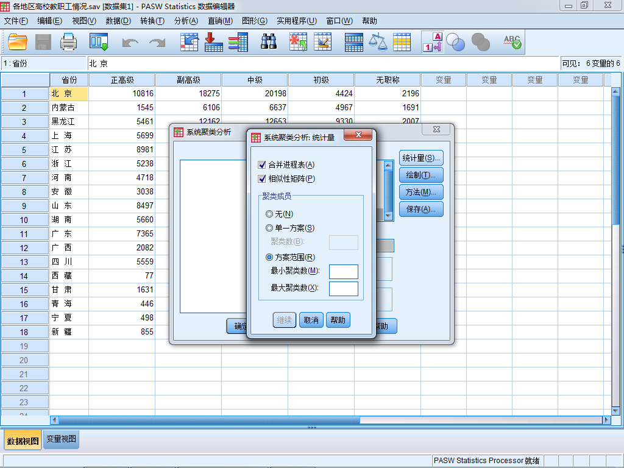The width and height of the screenshot is (624, 468).
Task: Click row number 18 header
Action: [24, 332]
